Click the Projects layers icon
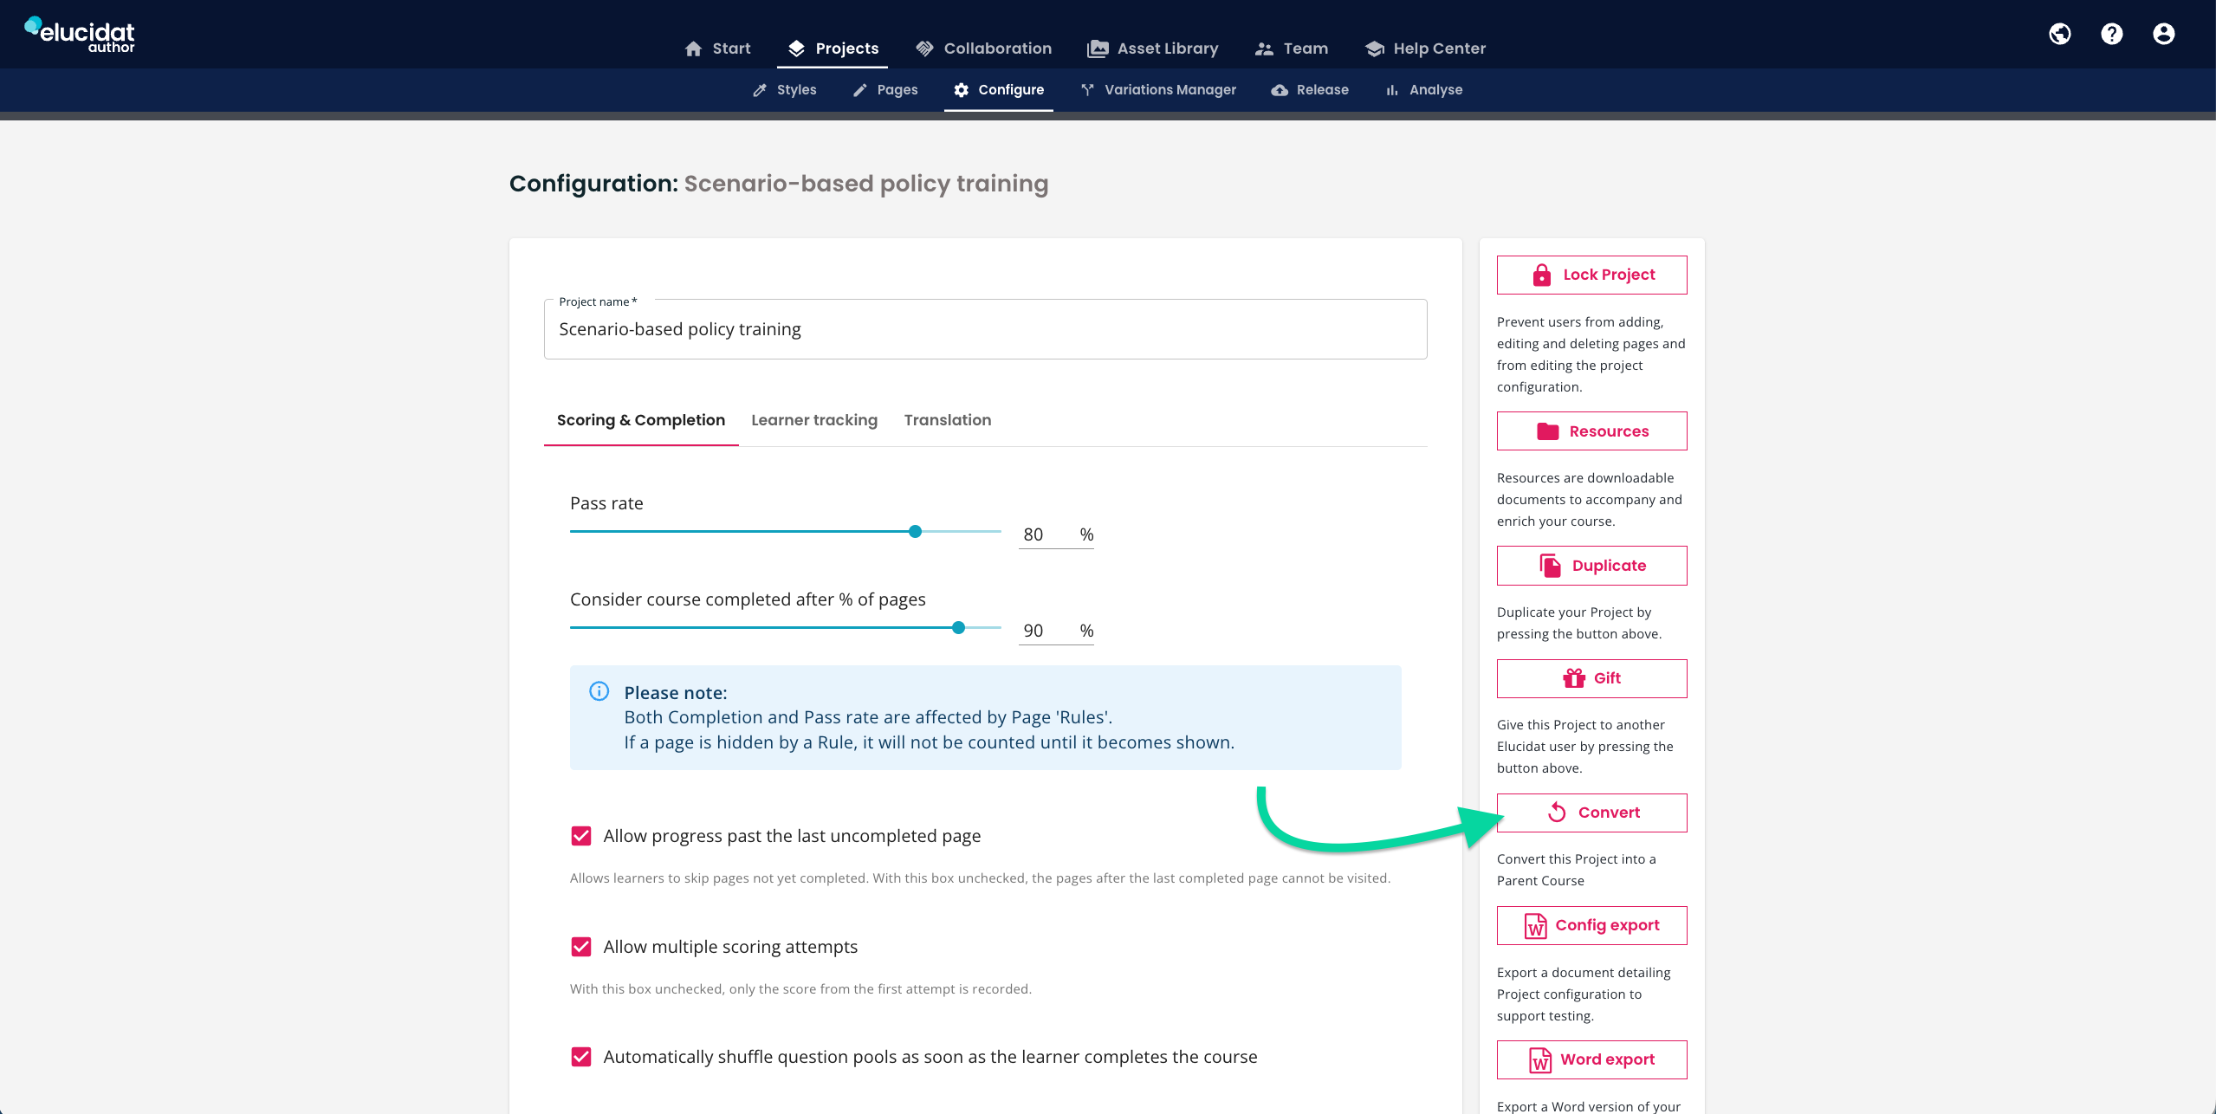The height and width of the screenshot is (1114, 2216). point(796,49)
